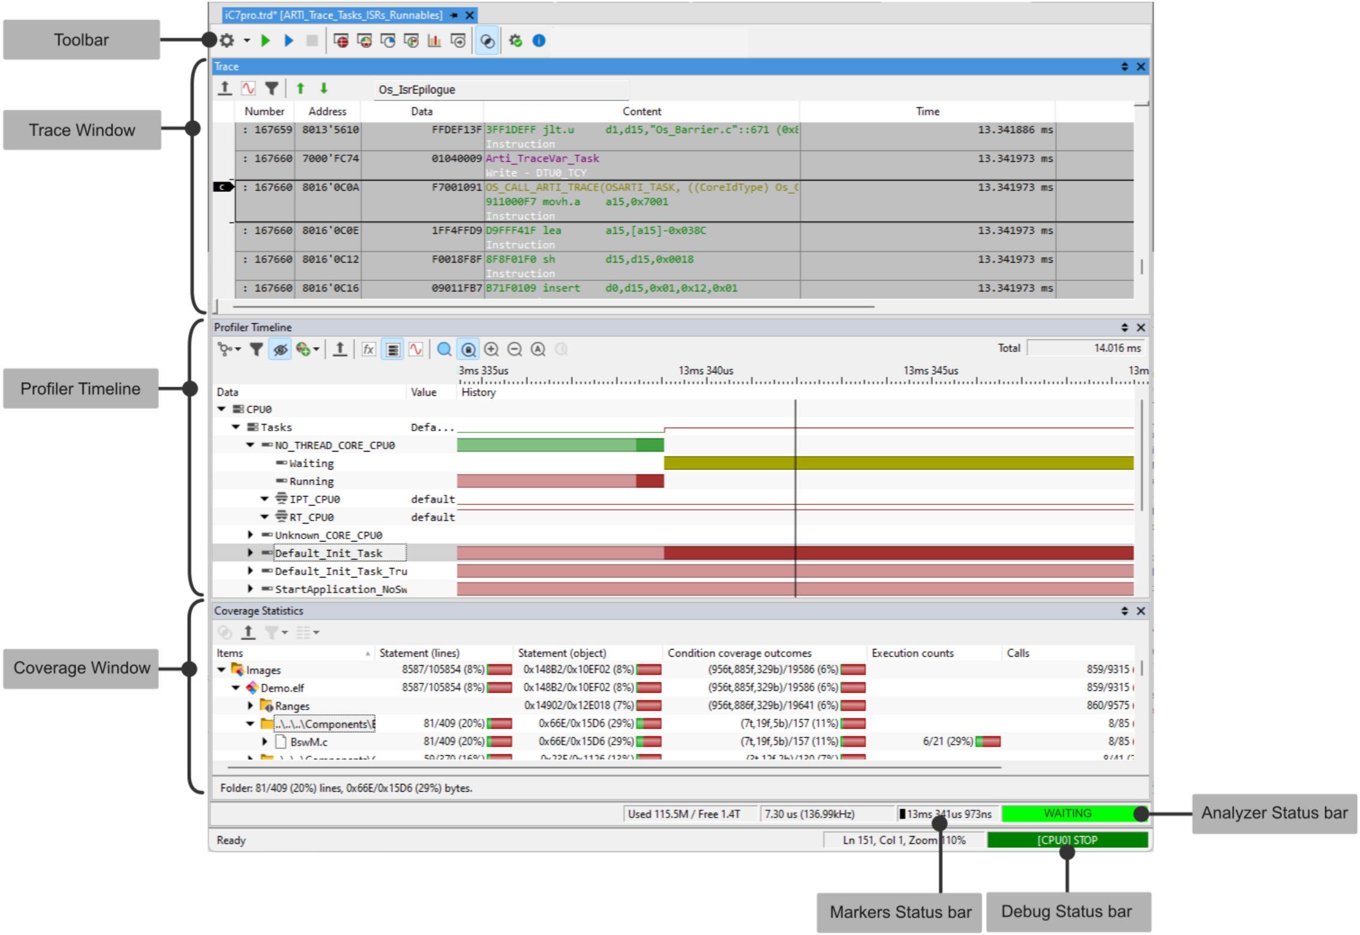Click the fx function icon
The height and width of the screenshot is (935, 1360).
coord(368,349)
